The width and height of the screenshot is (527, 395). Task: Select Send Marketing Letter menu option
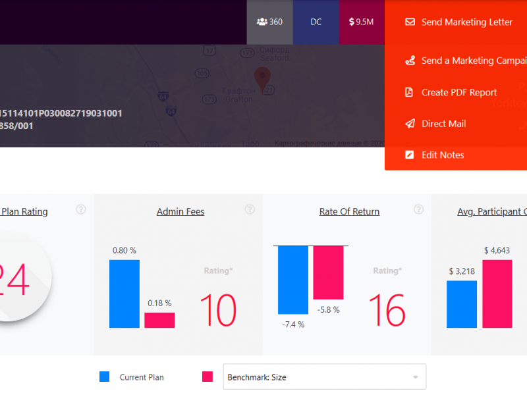pos(466,22)
